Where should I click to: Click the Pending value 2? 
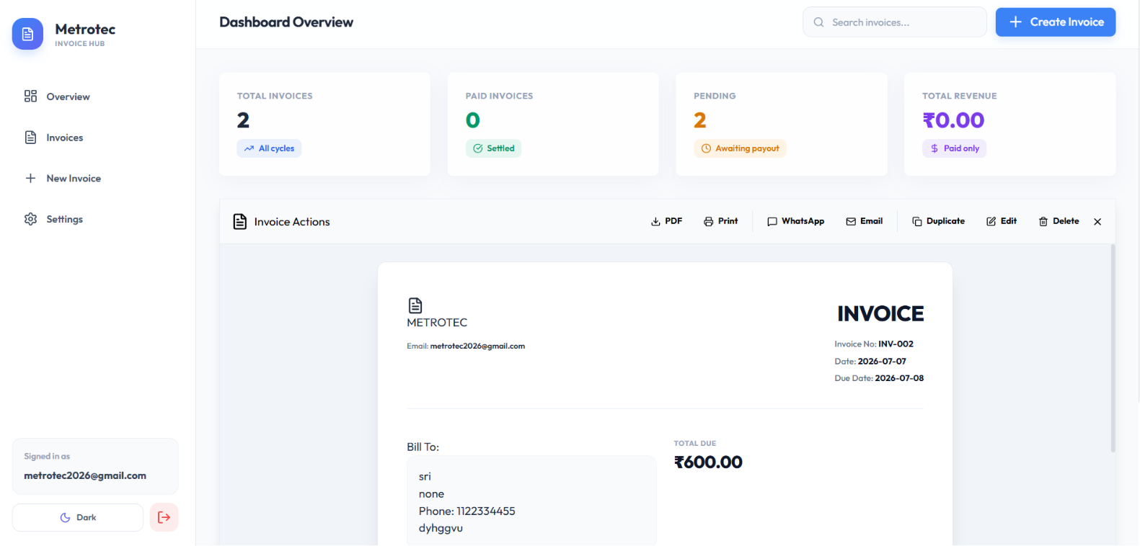[x=700, y=120]
